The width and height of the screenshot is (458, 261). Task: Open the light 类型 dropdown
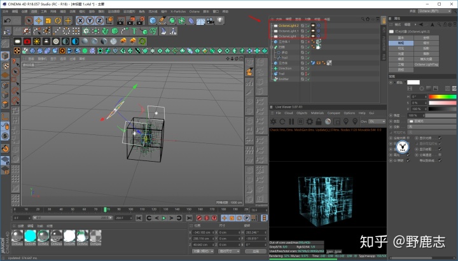point(432,121)
